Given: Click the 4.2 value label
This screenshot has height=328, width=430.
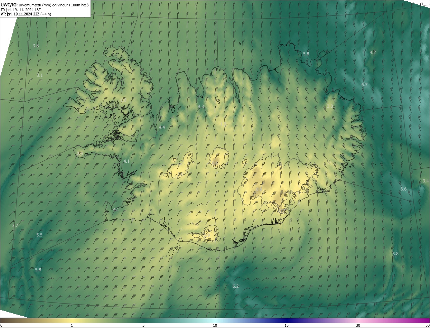Looking at the screenshot, I should 373,52.
